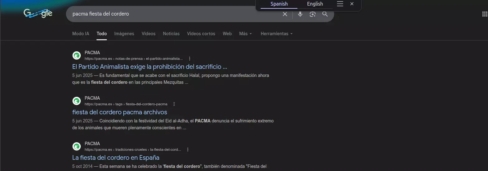488x171 pixels.
Task: Open more options for 'La fiesta del cordero en España' result
Action: 188,150
